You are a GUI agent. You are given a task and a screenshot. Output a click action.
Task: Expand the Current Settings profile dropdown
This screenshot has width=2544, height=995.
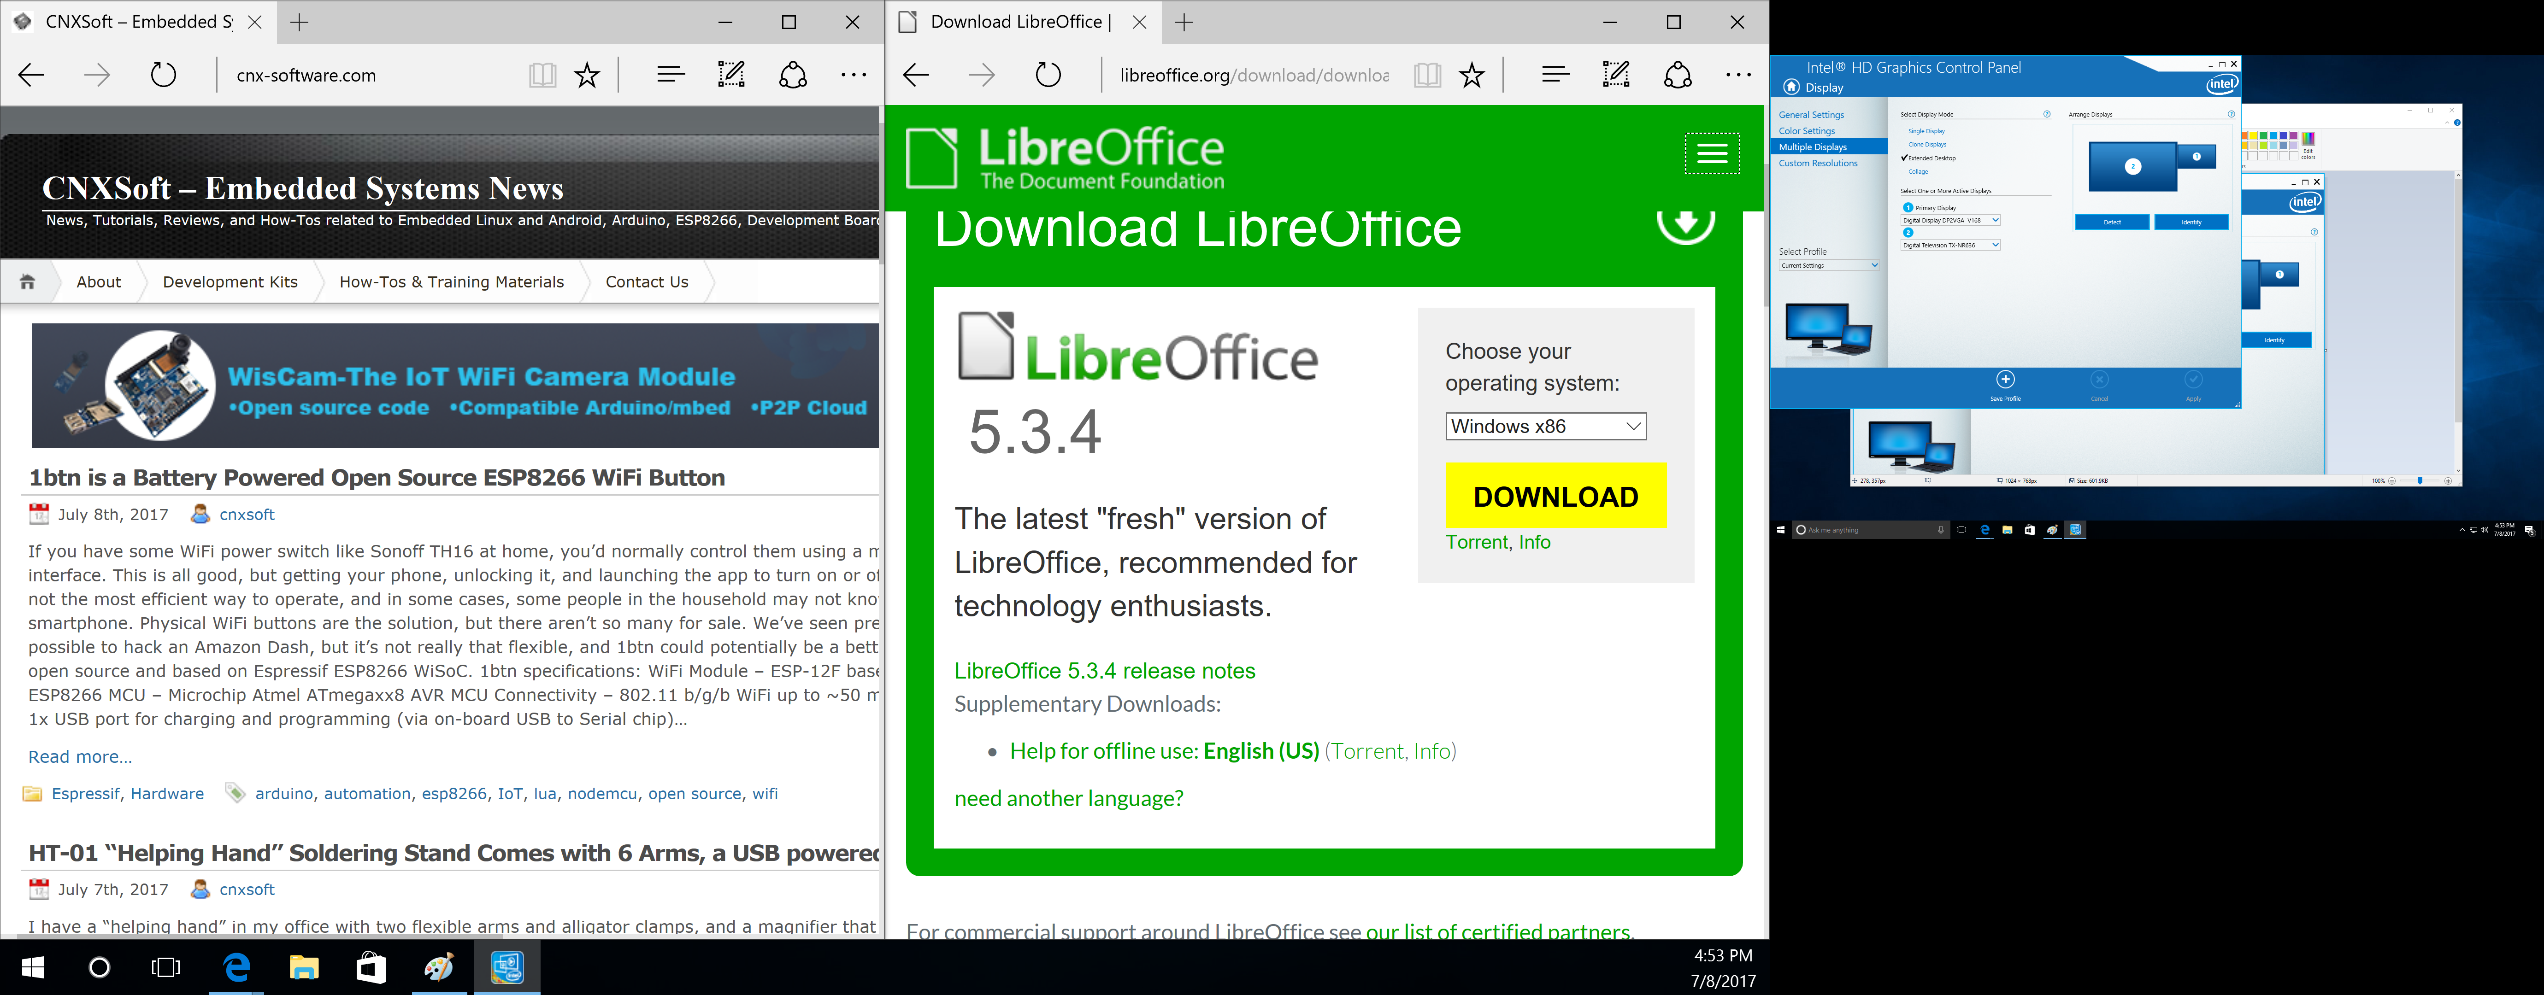click(1829, 265)
